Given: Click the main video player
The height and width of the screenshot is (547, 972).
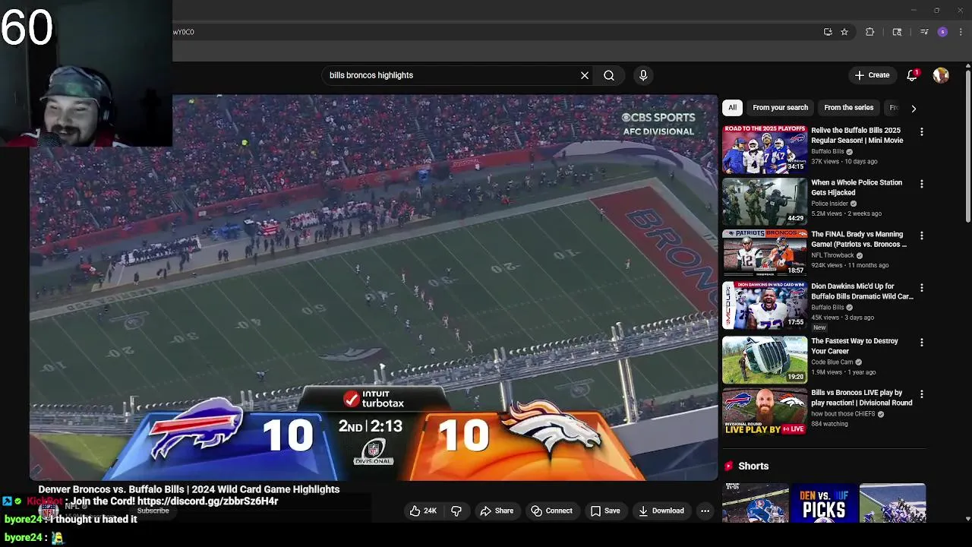Looking at the screenshot, I should (374, 288).
